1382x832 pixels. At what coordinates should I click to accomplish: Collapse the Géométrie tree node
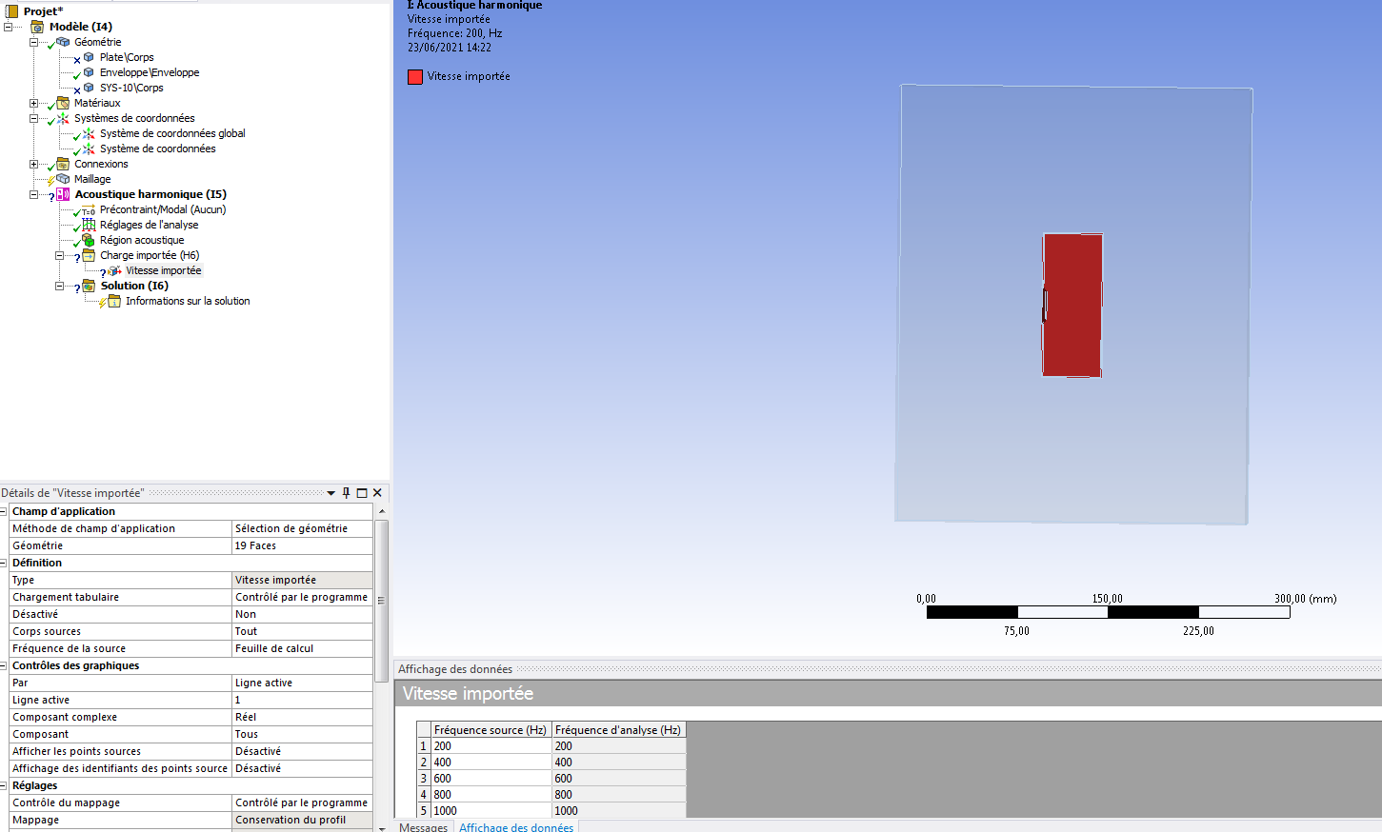click(33, 42)
